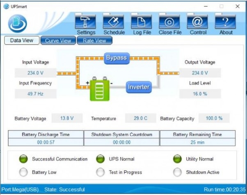Screen dimensions: 247x195
Task: Switch to the Data View tab
Action: [21, 40]
